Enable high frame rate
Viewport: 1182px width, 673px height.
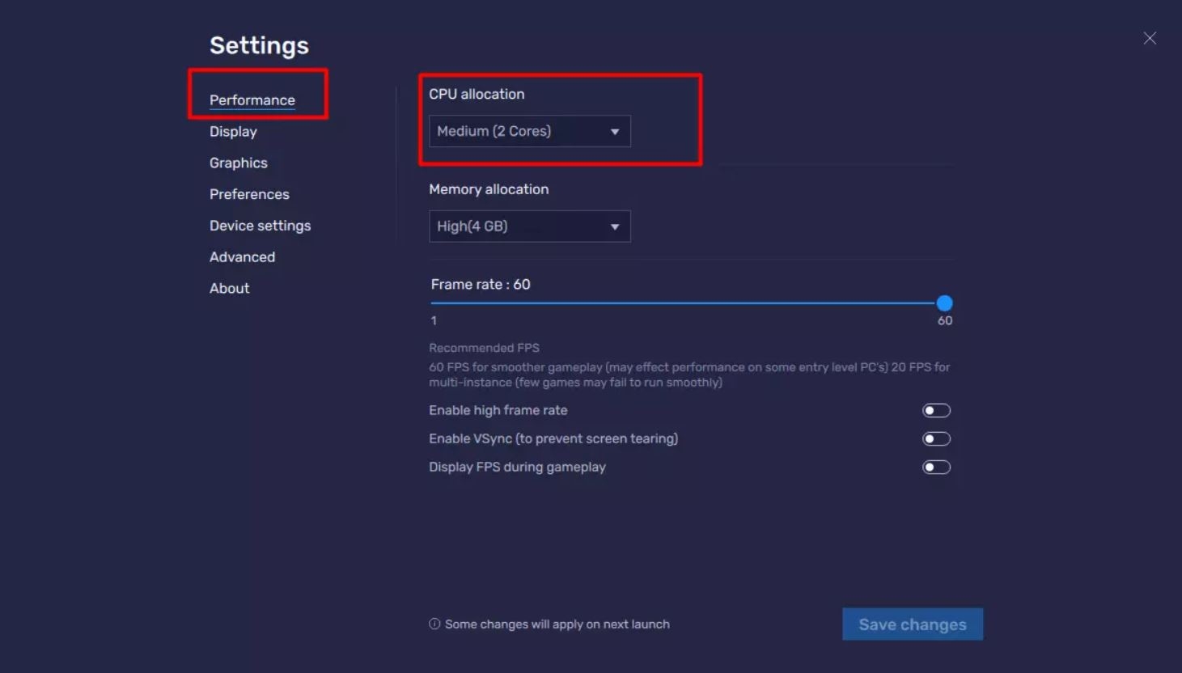click(x=935, y=410)
